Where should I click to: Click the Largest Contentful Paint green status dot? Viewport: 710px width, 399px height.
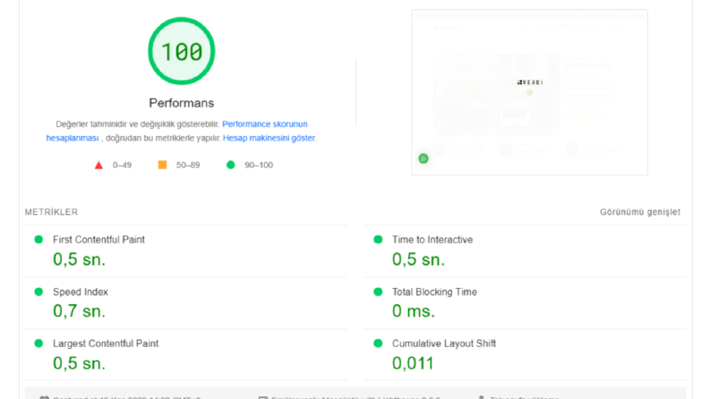(x=38, y=344)
